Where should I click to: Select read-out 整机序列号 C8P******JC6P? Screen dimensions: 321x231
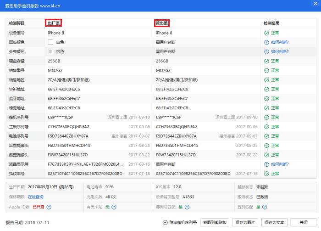[x=168, y=118]
